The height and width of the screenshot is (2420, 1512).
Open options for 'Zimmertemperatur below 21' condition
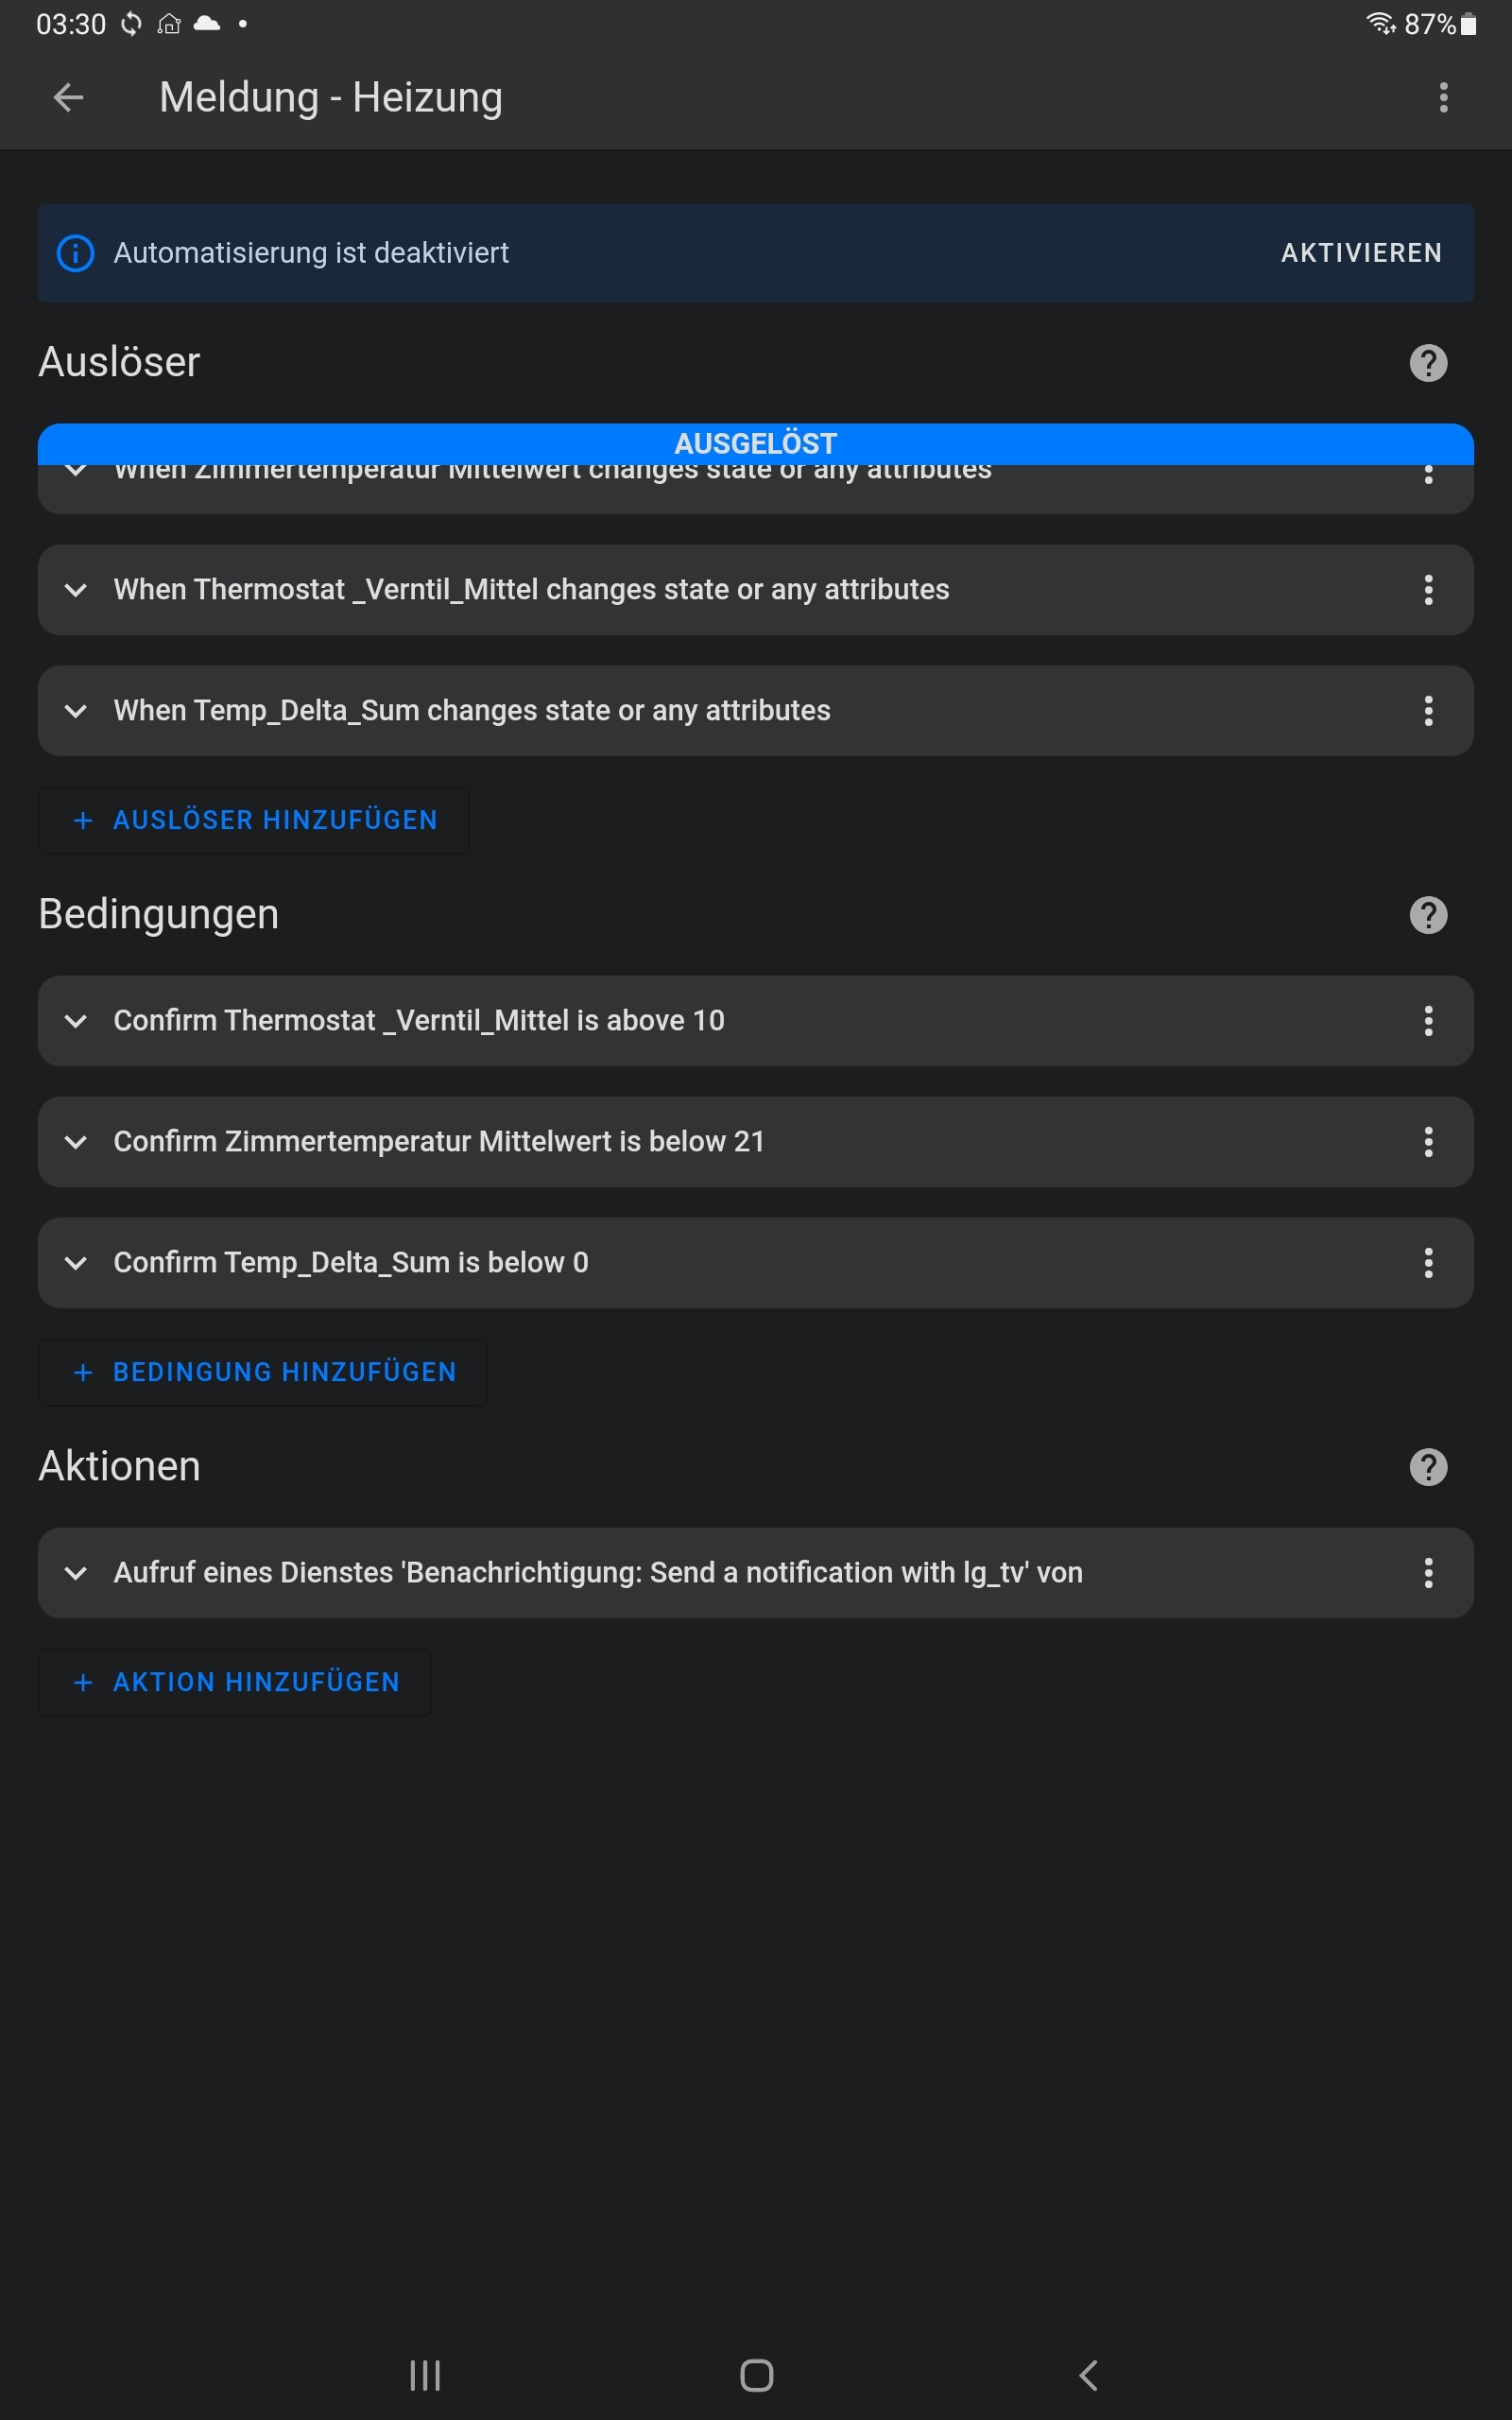(1428, 1142)
